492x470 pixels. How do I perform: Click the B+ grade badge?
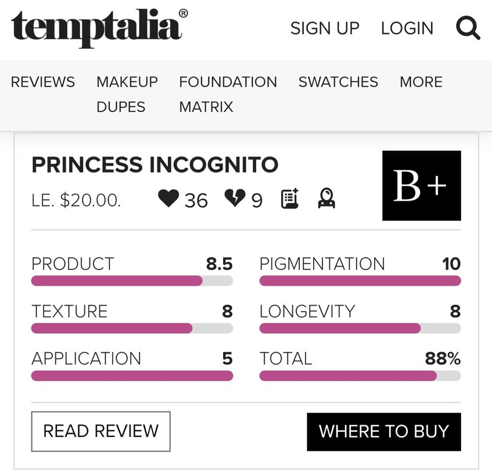point(421,186)
